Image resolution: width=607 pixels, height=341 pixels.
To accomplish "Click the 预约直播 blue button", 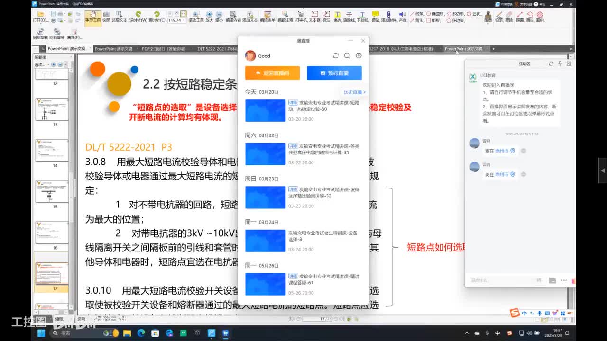I will click(x=334, y=73).
